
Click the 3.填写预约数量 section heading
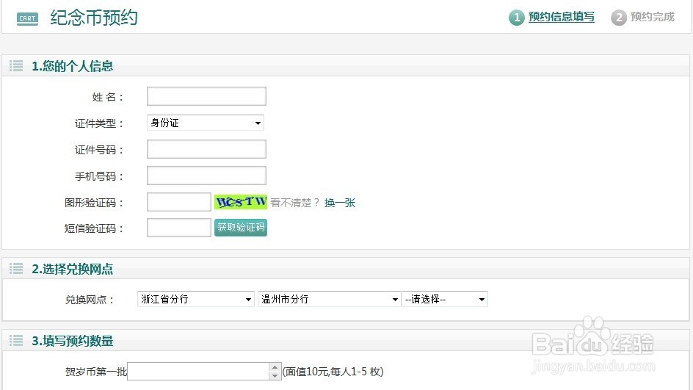pos(73,341)
